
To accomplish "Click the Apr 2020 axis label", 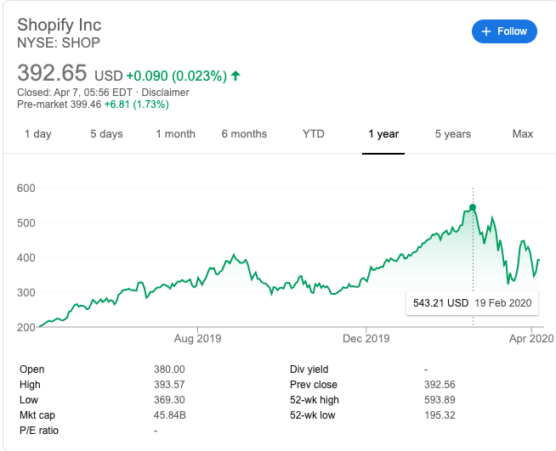I will click(x=530, y=339).
